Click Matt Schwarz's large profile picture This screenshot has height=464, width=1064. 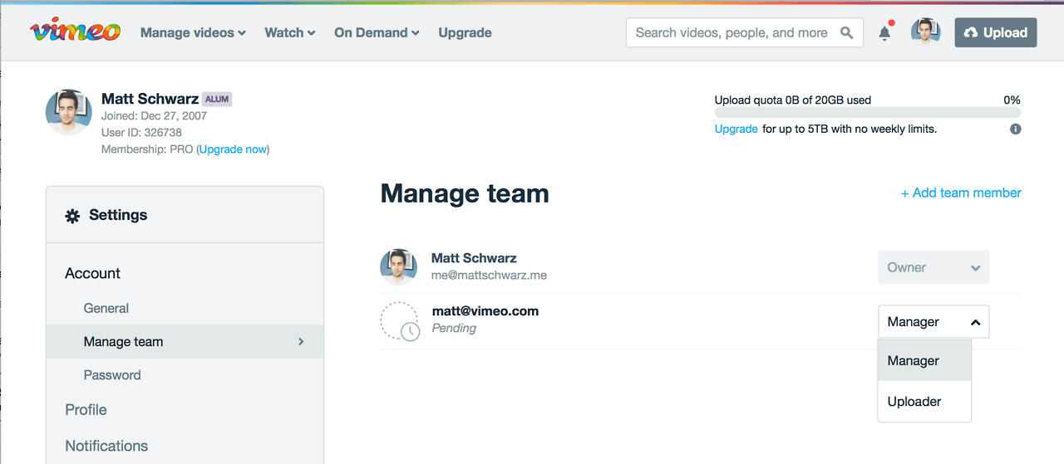point(68,112)
